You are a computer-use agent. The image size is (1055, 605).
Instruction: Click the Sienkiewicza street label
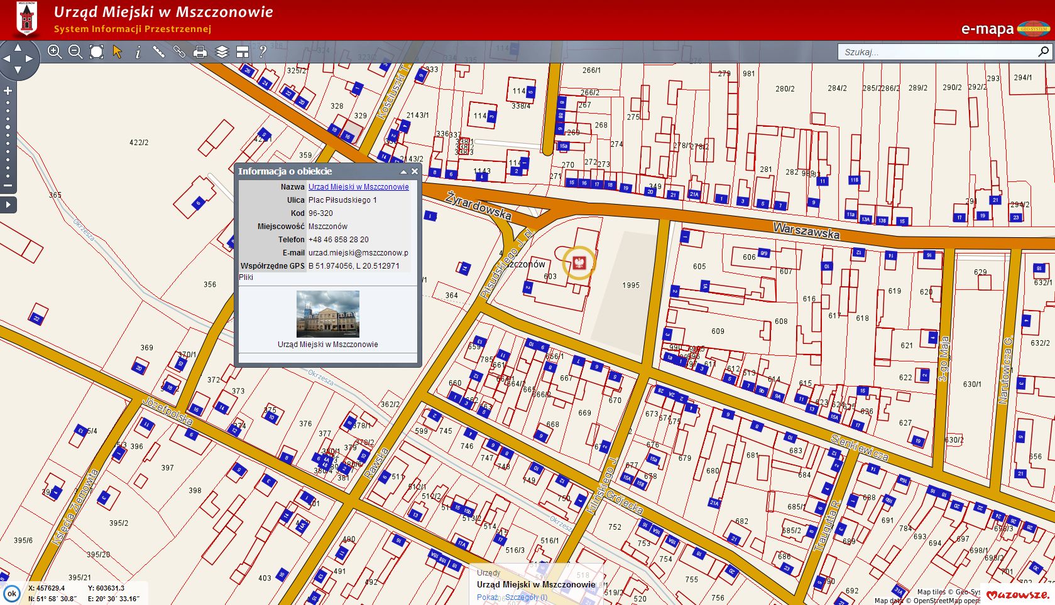point(860,447)
